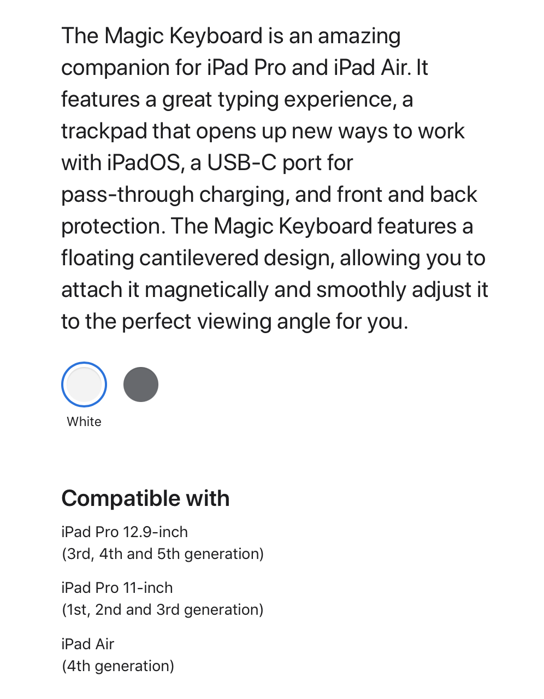Click the phrase "pass-through charging"
This screenshot has width=544, height=699.
click(x=175, y=195)
